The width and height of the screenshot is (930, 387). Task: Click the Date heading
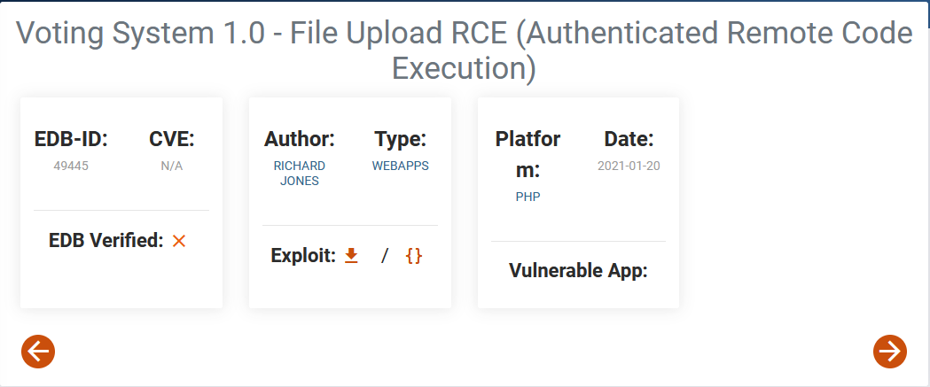pyautogui.click(x=629, y=139)
